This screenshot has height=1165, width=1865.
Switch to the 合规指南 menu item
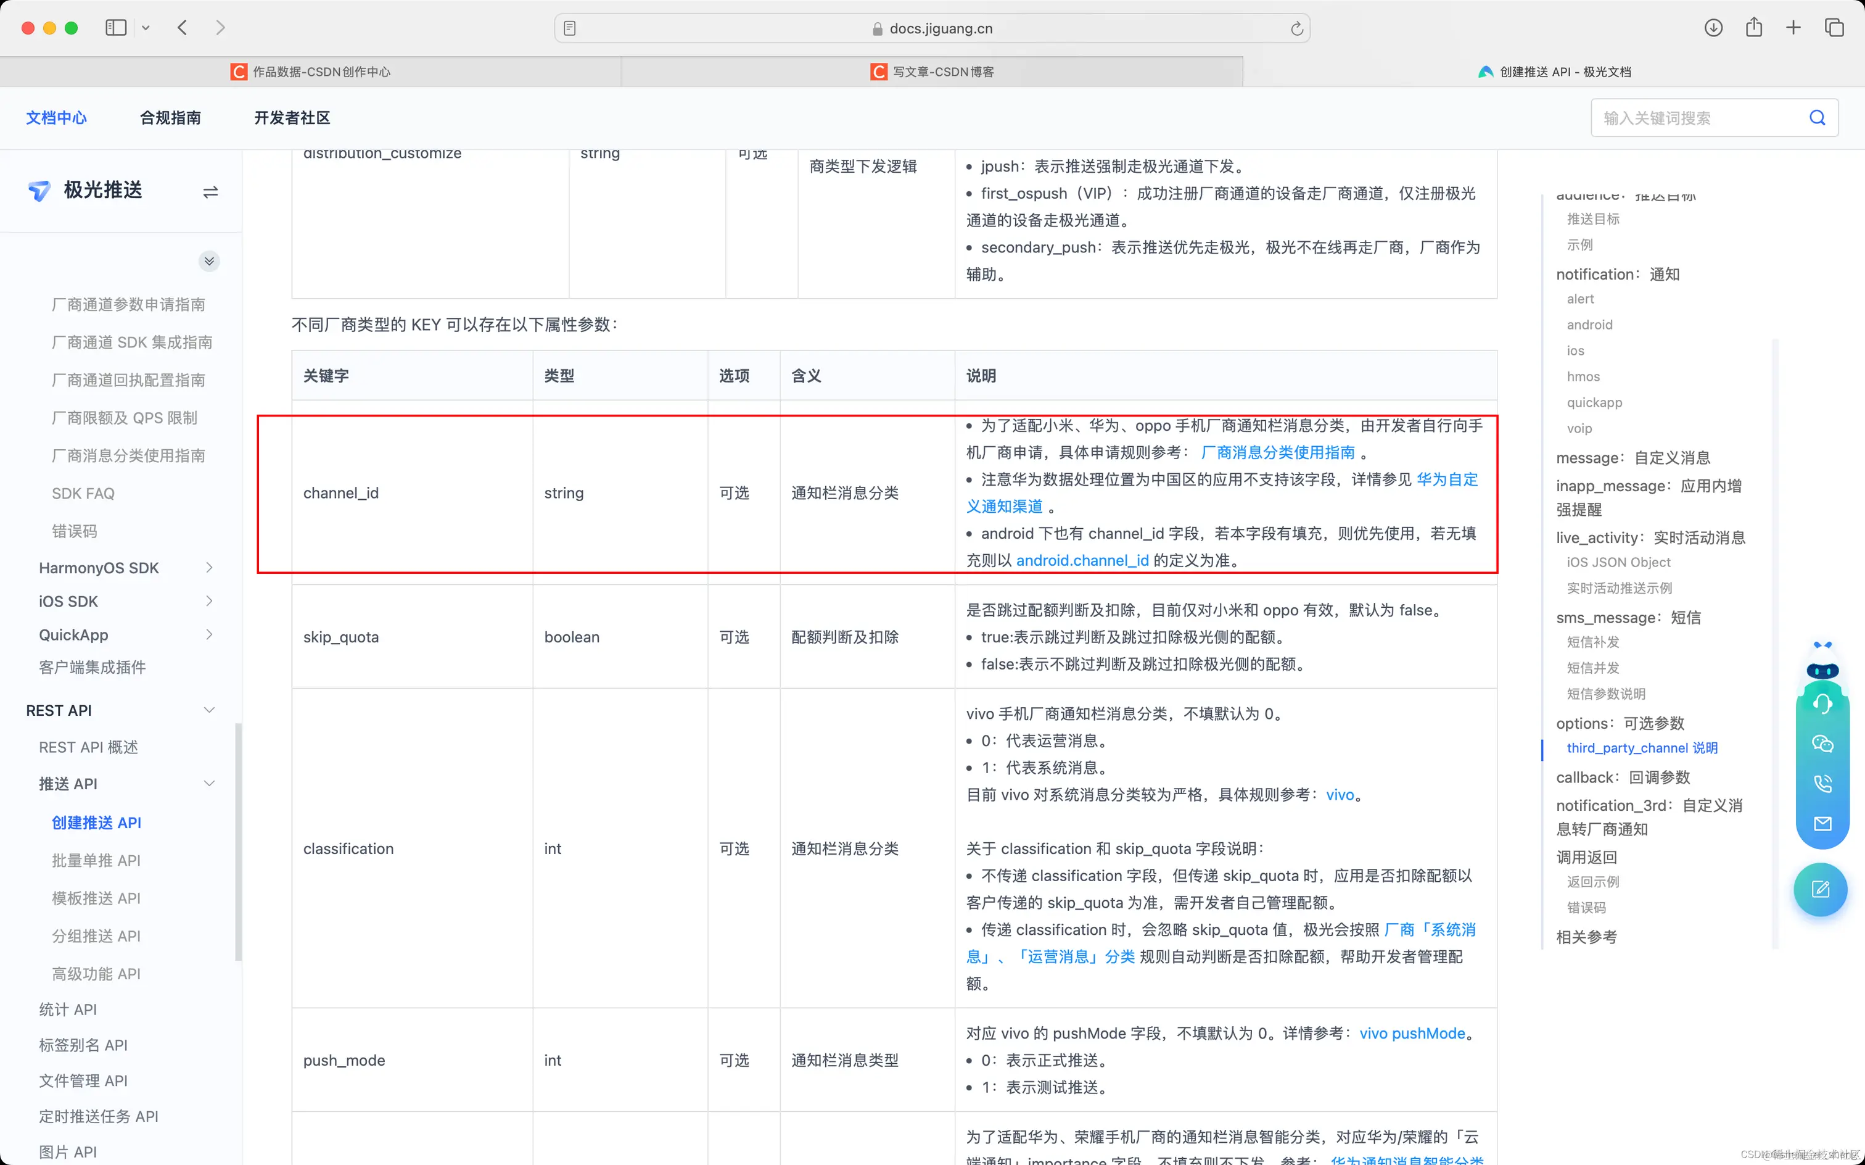click(170, 117)
